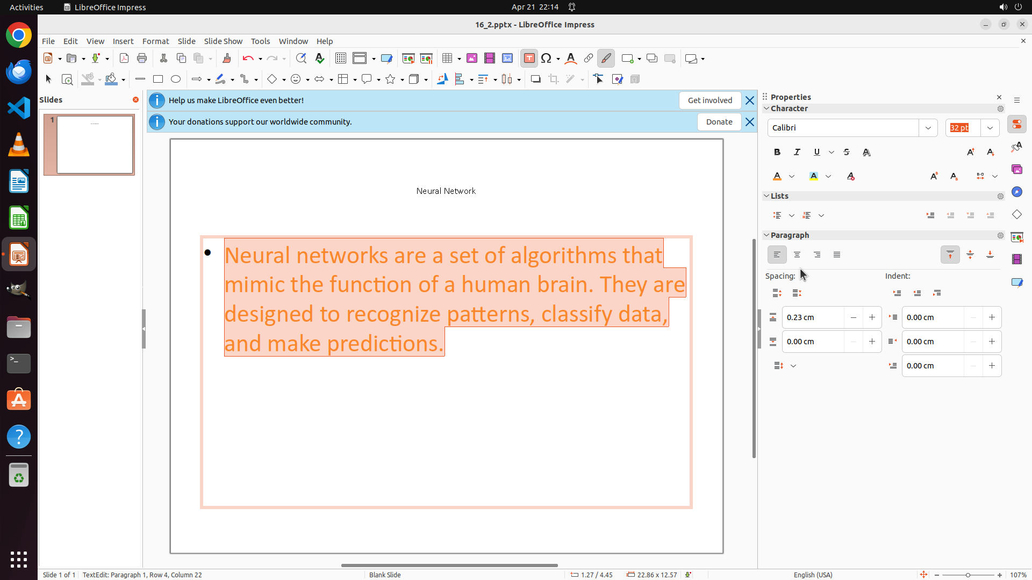1032x580 pixels.
Task: Toggle Bold formatting in Character panel
Action: click(x=777, y=153)
